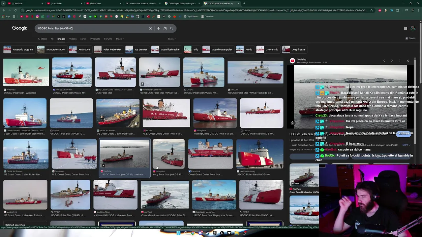Close the first YouTube browser tab
422x237 pixels.
(x=42, y=3)
